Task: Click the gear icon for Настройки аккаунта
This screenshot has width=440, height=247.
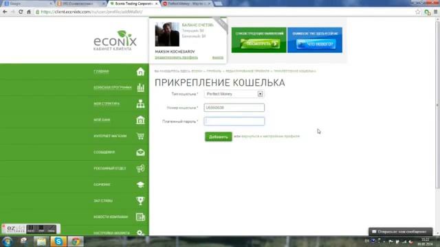Action: pyautogui.click(x=140, y=233)
